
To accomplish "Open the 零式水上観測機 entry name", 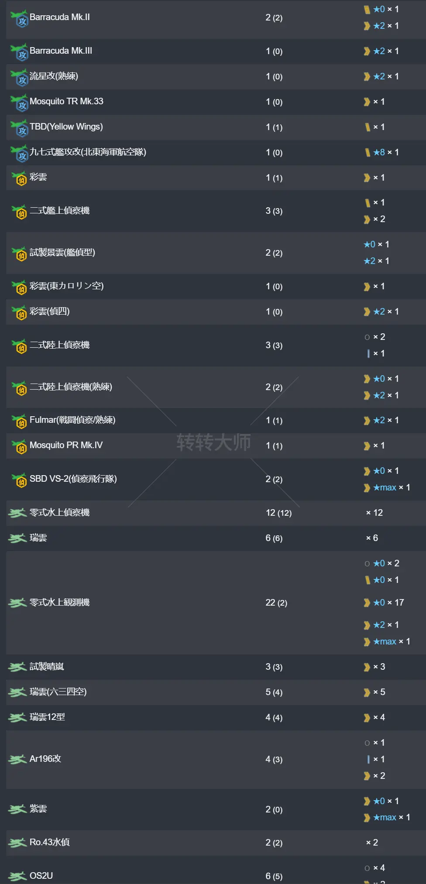I will coord(59,603).
